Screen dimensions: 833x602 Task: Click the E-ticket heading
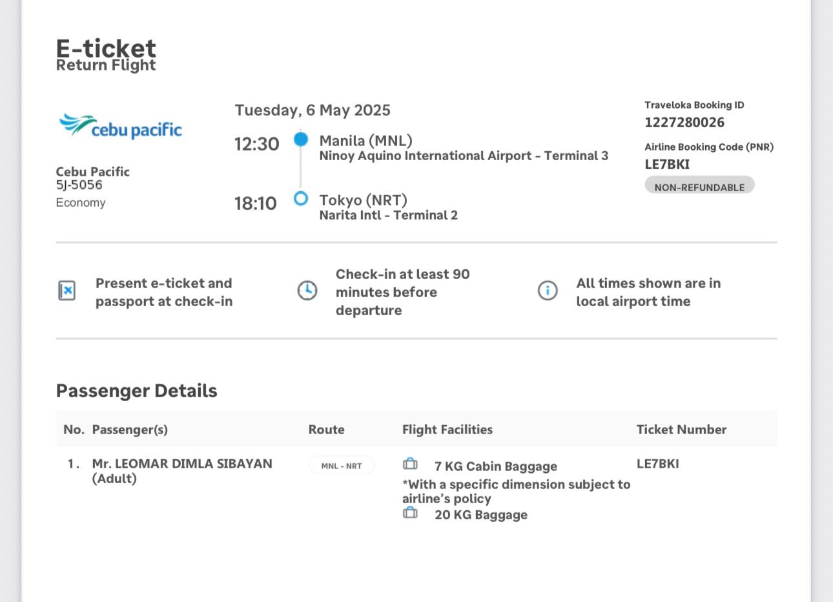pos(106,48)
